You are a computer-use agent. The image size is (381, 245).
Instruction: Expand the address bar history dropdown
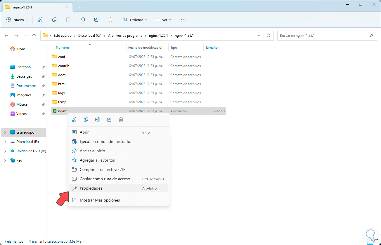[259, 36]
